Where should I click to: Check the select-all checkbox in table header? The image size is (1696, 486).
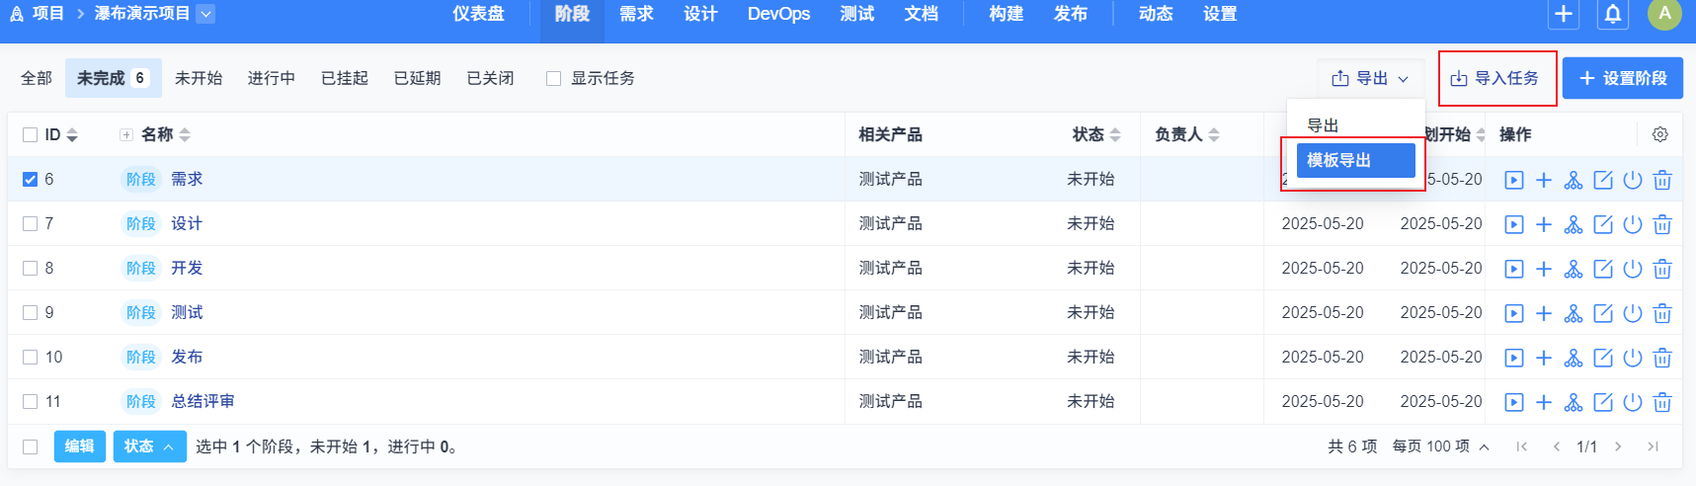point(31,135)
